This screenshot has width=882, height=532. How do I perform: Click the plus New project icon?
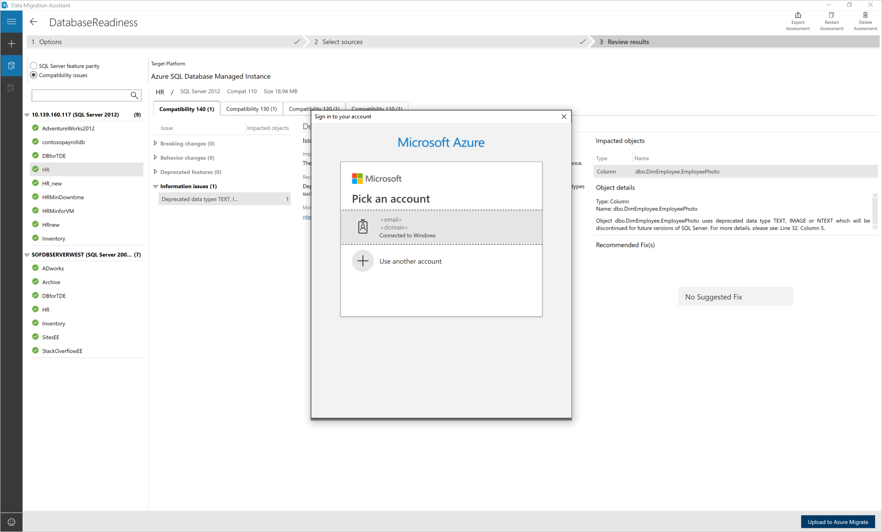(11, 44)
